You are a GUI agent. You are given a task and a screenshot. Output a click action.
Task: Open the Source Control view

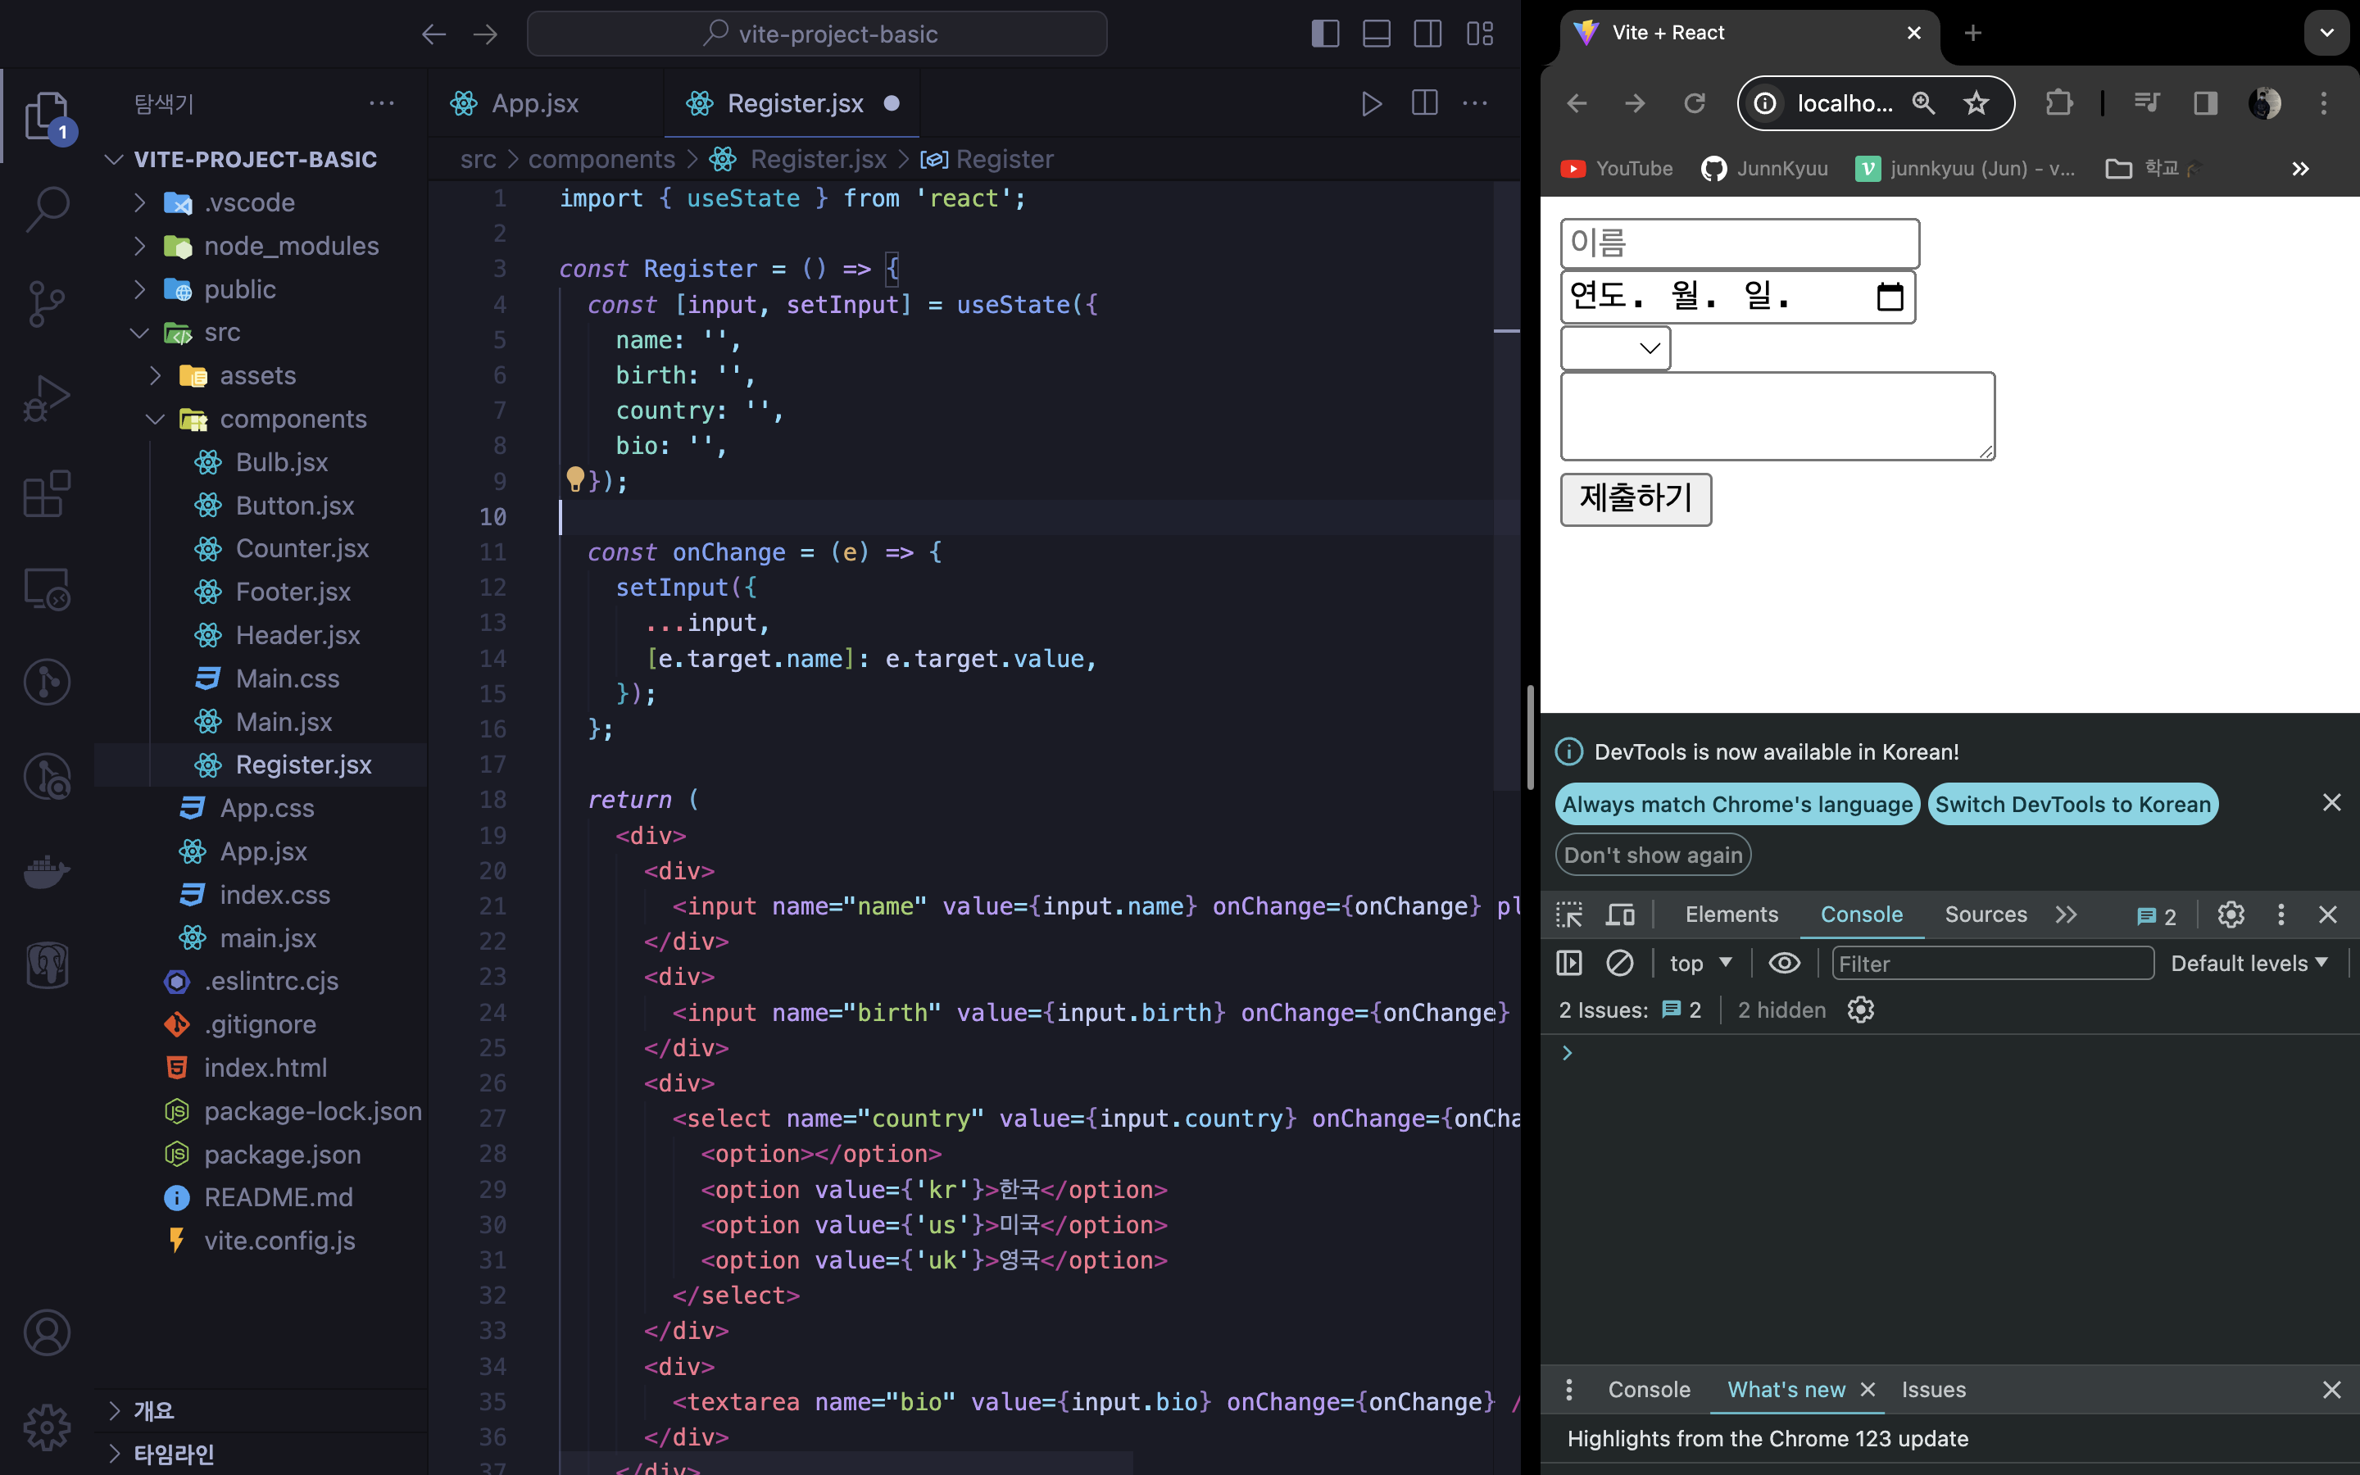tap(47, 303)
